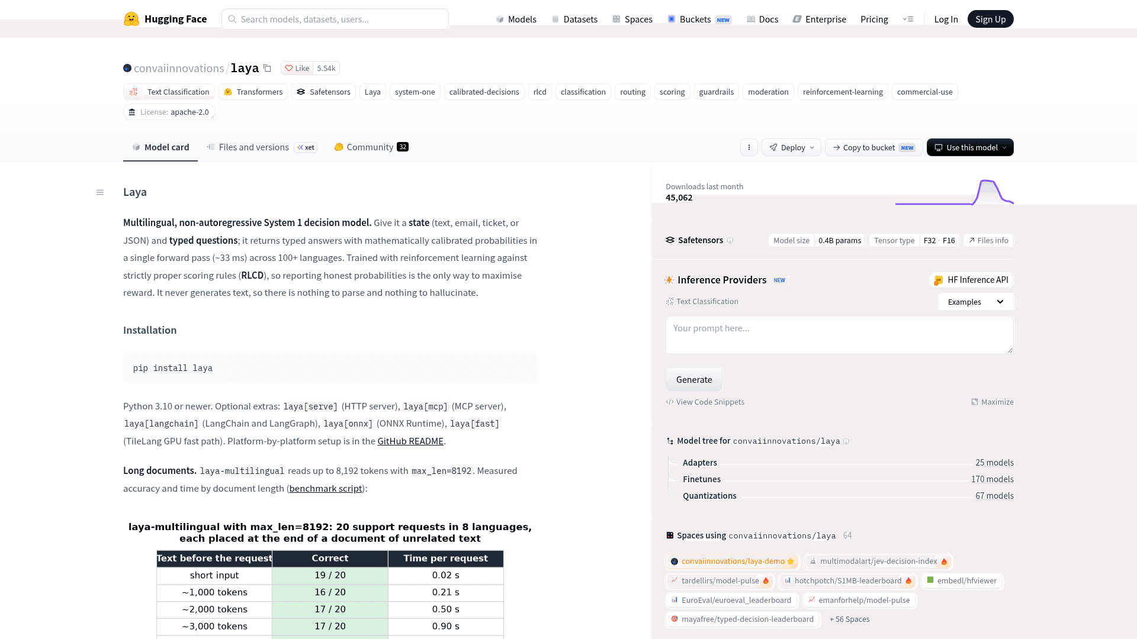Open the Examples dropdown
1137x639 pixels.
coord(976,302)
